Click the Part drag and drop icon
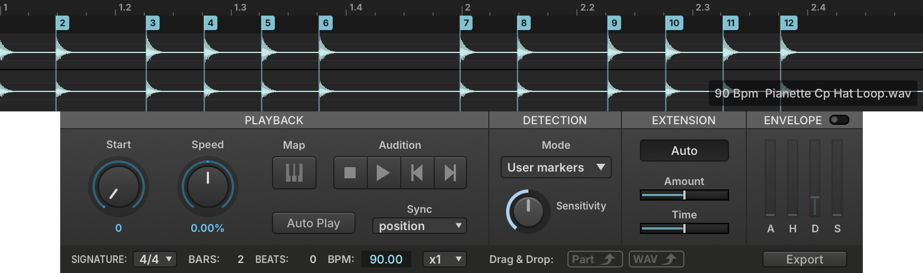The image size is (923, 273). (595, 259)
